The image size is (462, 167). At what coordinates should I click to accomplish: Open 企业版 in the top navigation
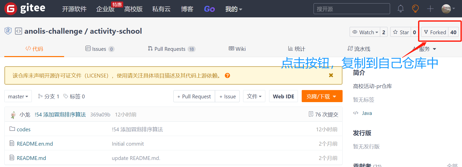[105, 9]
